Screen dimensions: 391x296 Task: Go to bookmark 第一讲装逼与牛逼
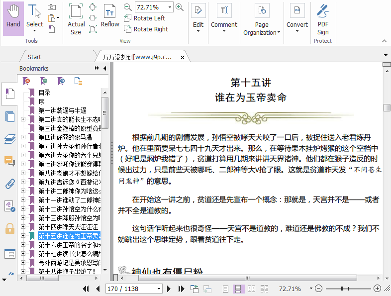pyautogui.click(x=62, y=110)
